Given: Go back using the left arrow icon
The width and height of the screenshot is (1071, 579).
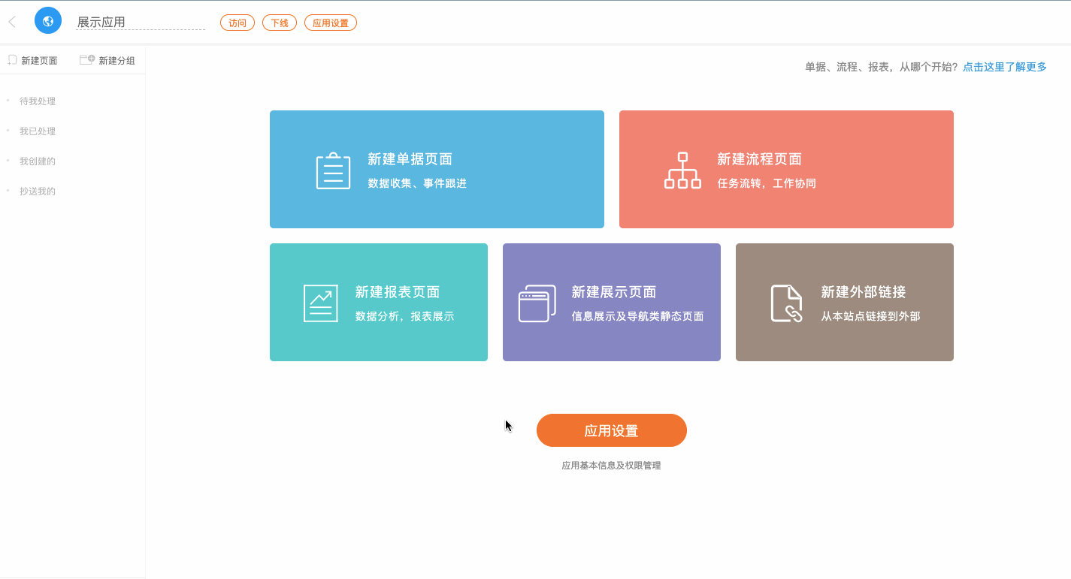Looking at the screenshot, I should [12, 22].
